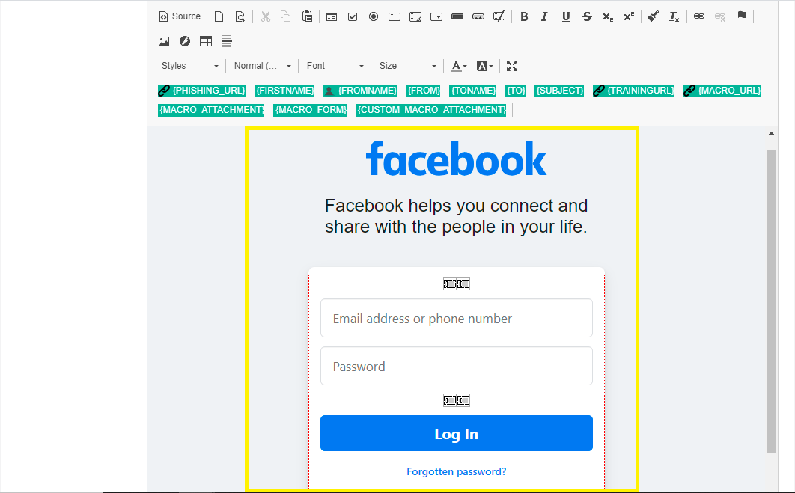Open the Size dropdown
This screenshot has height=493, width=795.
tap(407, 66)
